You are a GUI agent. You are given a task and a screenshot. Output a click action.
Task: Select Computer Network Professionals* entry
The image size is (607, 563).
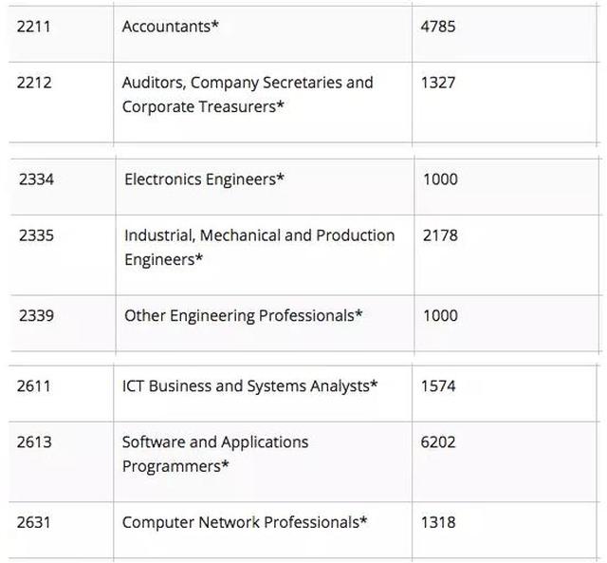(245, 523)
